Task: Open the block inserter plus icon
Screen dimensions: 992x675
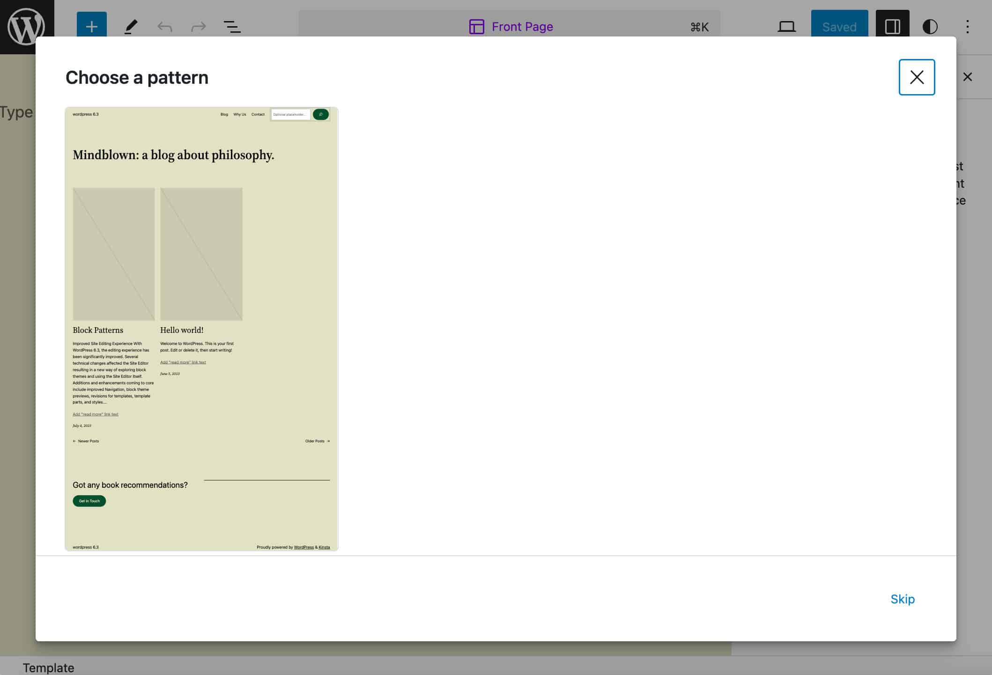Action: coord(91,27)
